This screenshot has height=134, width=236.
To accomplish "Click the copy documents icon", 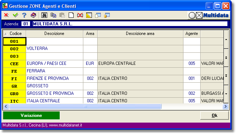I will pyautogui.click(x=53, y=15).
